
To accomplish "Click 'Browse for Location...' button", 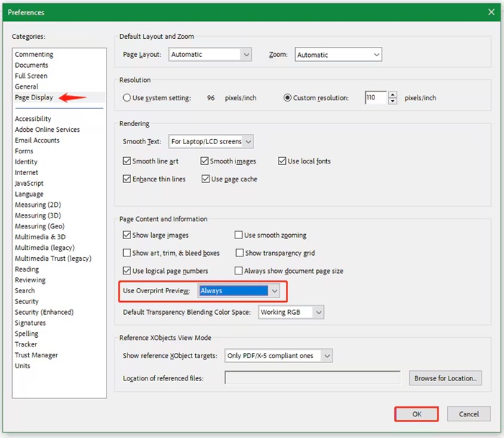I will tap(445, 378).
